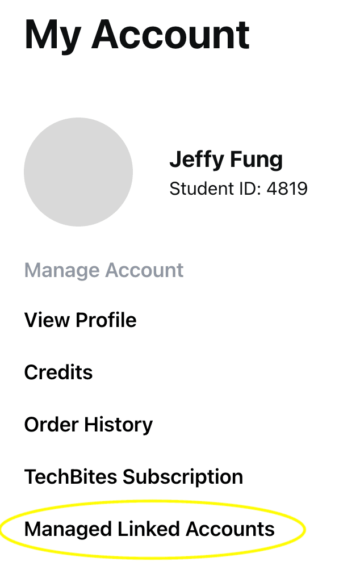360x570 pixels.
Task: Click the gray Manage Account subheading
Action: 104,270
